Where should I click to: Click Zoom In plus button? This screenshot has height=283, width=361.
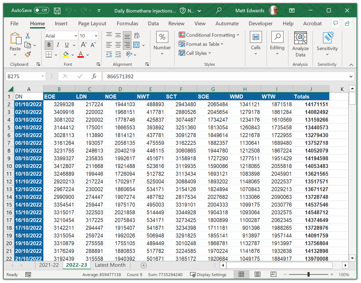(x=332, y=274)
